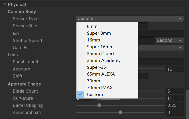The image size is (189, 119).
Task: Choose 35mm 2-perf sensor preset
Action: click(x=100, y=53)
